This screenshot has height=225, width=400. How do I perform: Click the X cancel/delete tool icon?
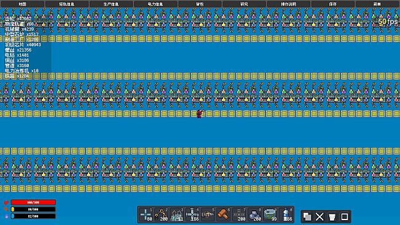pos(320,217)
